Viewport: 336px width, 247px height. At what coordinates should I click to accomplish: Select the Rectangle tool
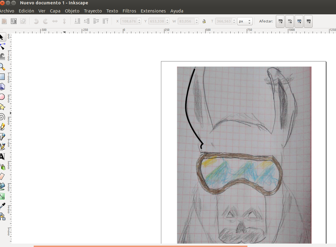pos(2,77)
